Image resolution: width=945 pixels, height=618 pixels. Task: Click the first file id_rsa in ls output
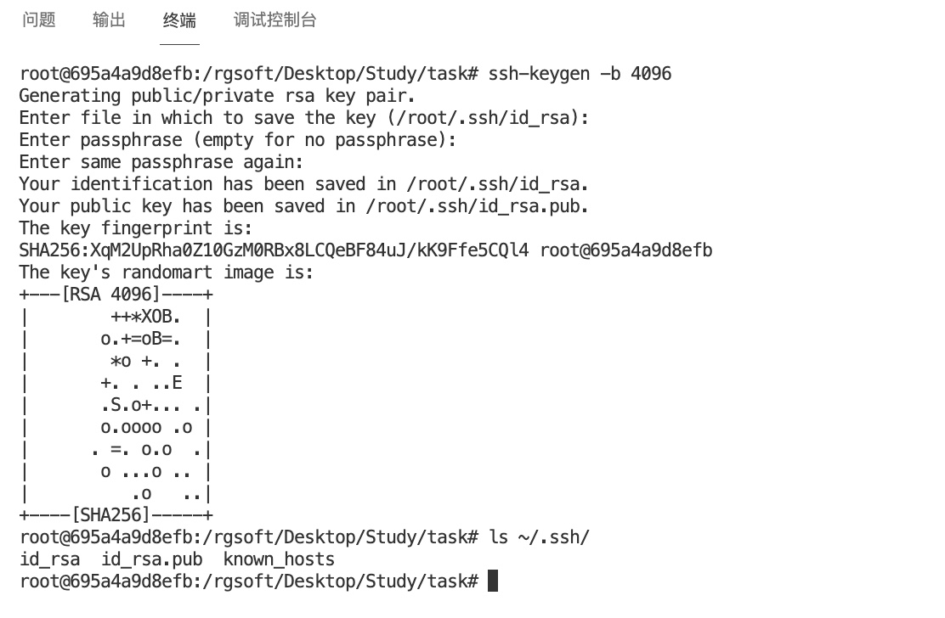49,559
